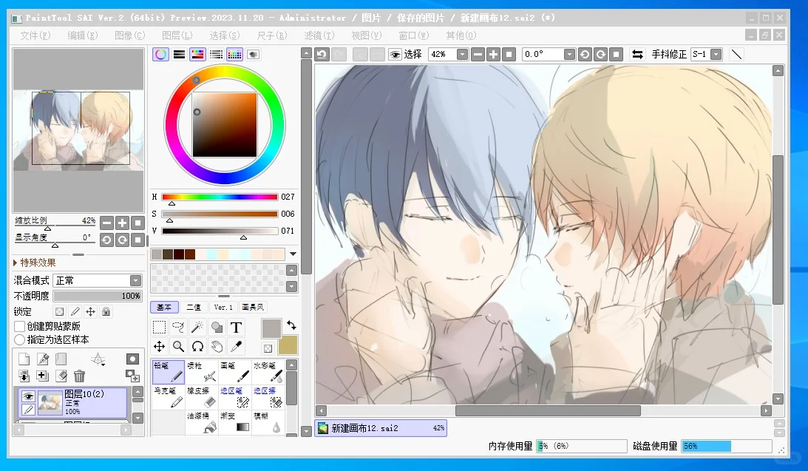Toggle RGB slider panel display

(x=180, y=54)
